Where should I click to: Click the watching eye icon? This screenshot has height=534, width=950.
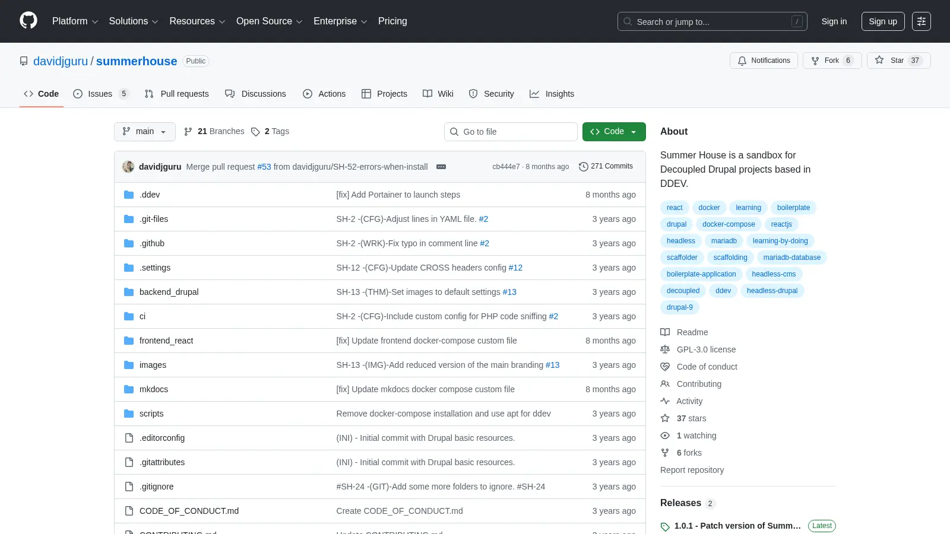(665, 436)
